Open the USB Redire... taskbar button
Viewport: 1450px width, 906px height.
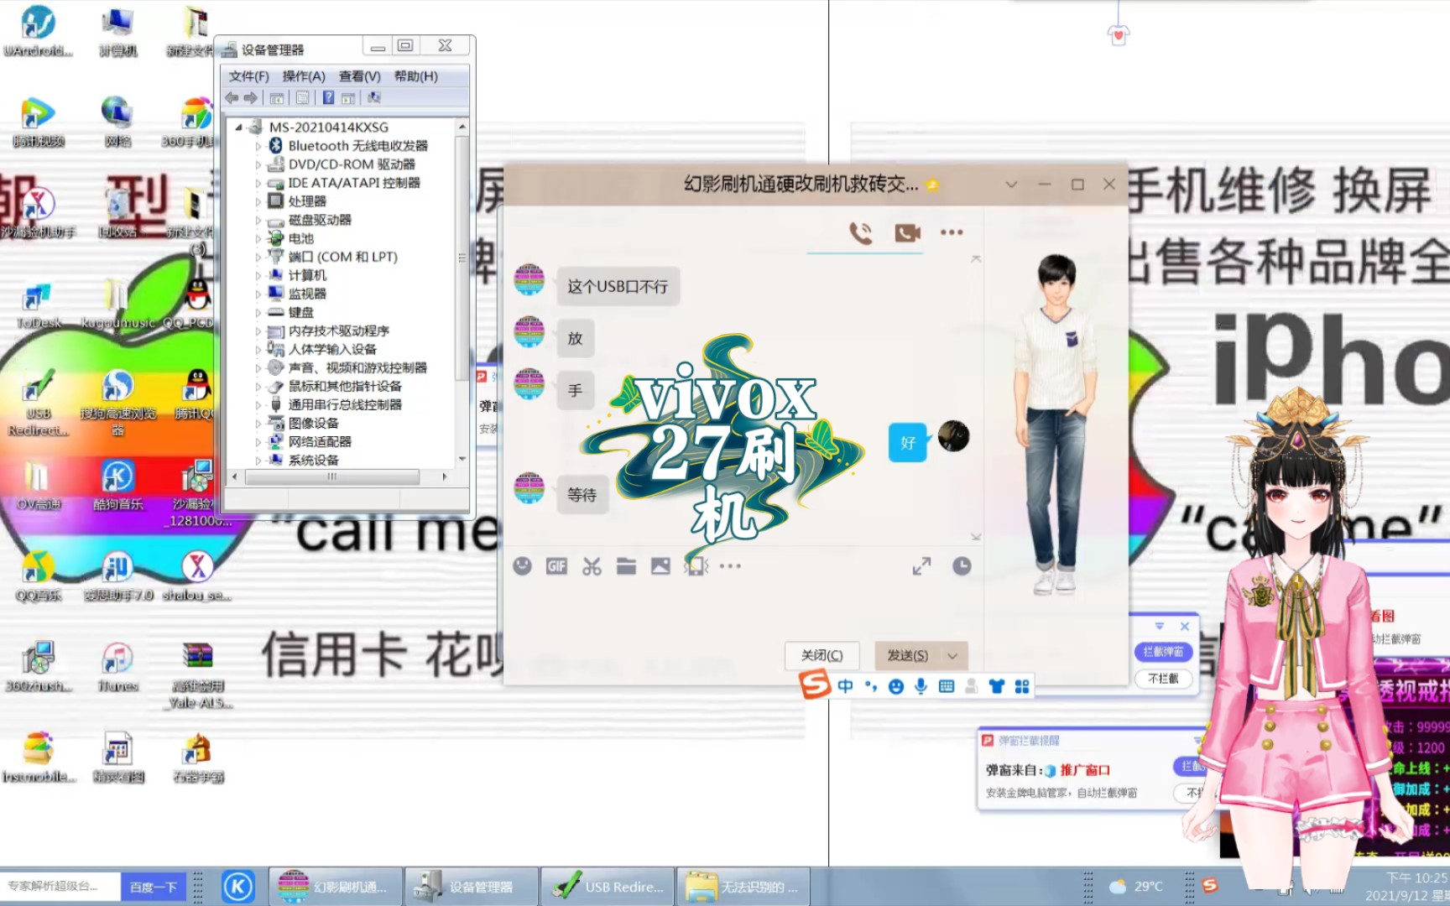[607, 887]
